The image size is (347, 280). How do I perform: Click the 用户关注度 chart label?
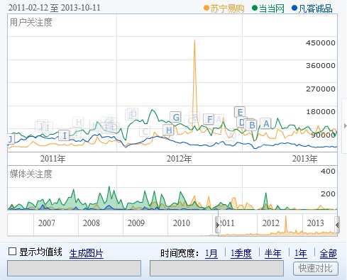pyautogui.click(x=31, y=23)
